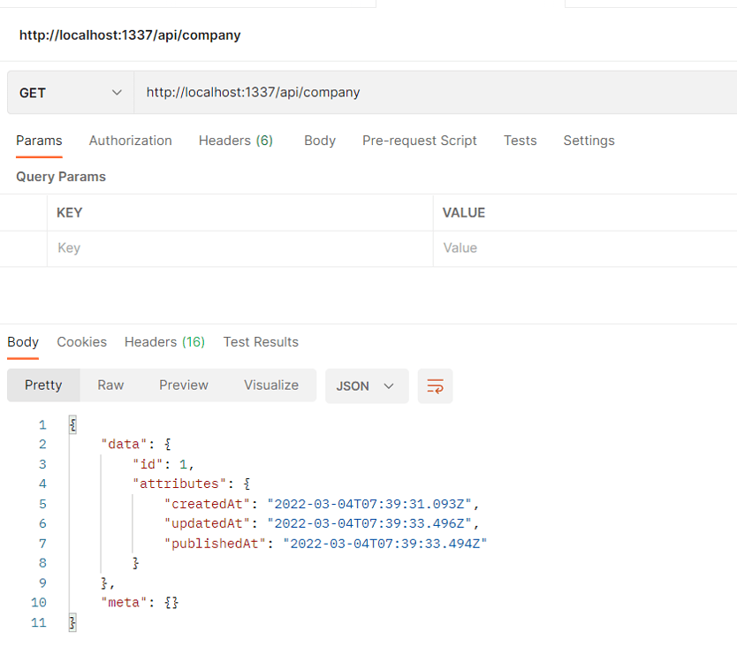Open the Headers (6) request tab
The height and width of the screenshot is (663, 737).
pos(235,140)
